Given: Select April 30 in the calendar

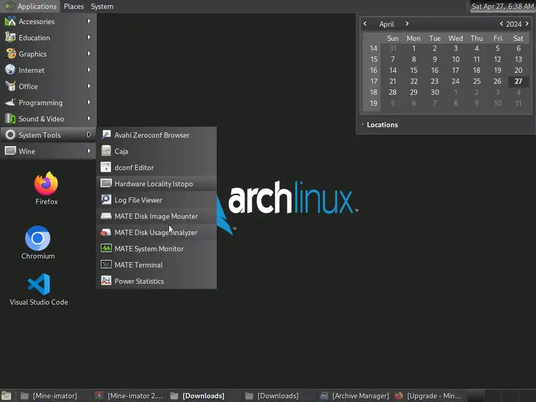Looking at the screenshot, I should tap(434, 92).
